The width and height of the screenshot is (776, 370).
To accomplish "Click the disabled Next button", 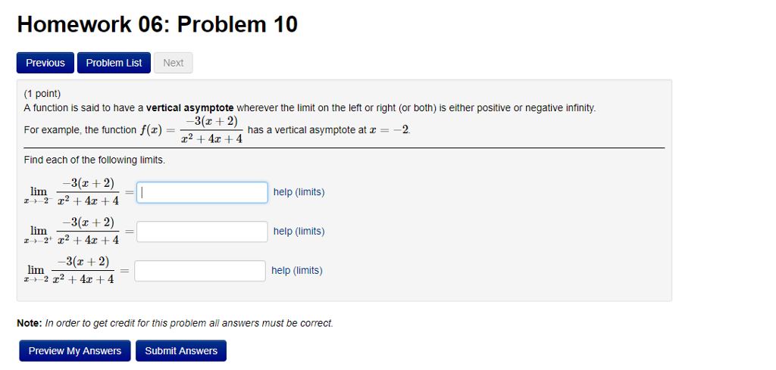I will click(x=174, y=63).
